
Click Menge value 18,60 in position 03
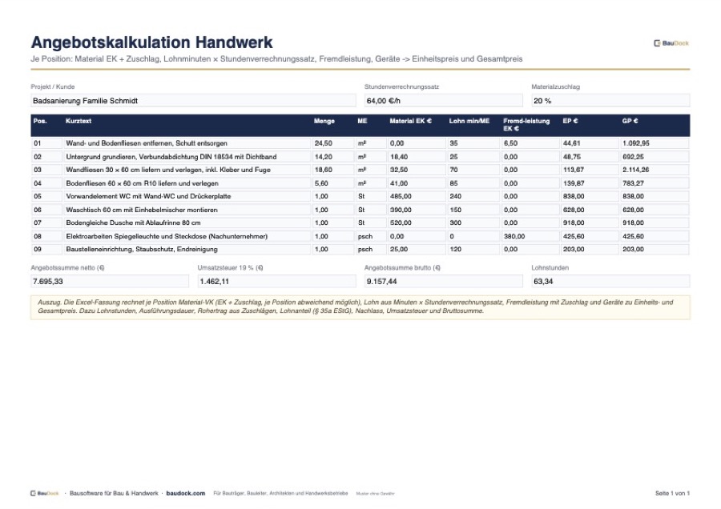tap(333, 170)
